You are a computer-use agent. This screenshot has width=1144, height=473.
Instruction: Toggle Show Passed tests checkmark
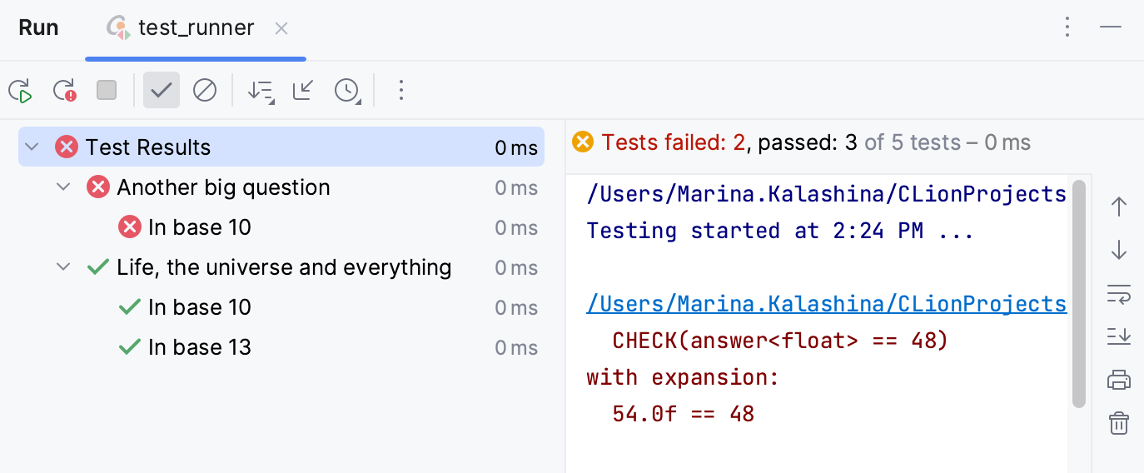[162, 90]
